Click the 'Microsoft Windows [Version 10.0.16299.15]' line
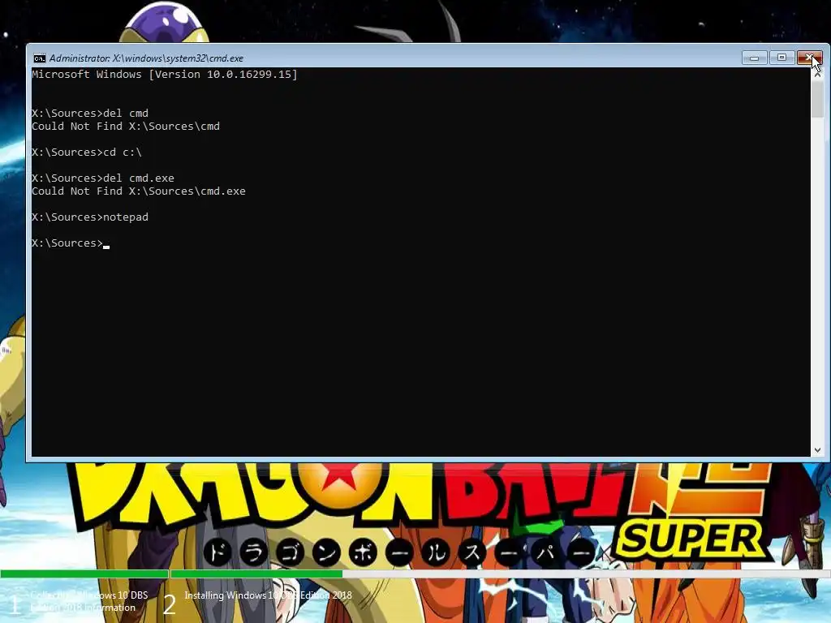 (165, 74)
